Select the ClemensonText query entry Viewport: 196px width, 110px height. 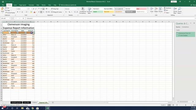pos(186,34)
